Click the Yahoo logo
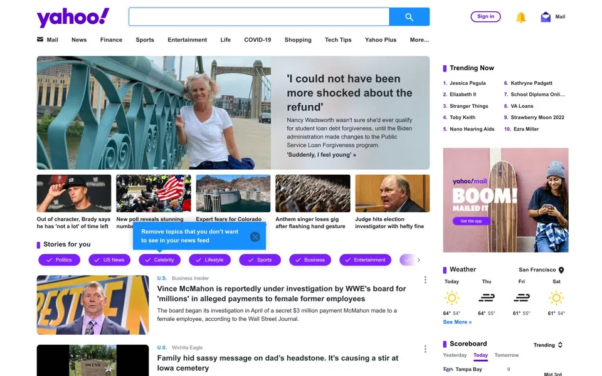The height and width of the screenshot is (376, 602). pos(73,18)
